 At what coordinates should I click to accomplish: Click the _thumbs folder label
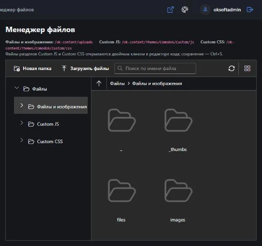pyautogui.click(x=178, y=149)
